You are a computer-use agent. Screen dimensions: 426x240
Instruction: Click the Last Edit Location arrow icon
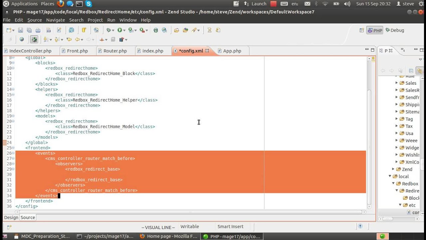tap(69, 39)
